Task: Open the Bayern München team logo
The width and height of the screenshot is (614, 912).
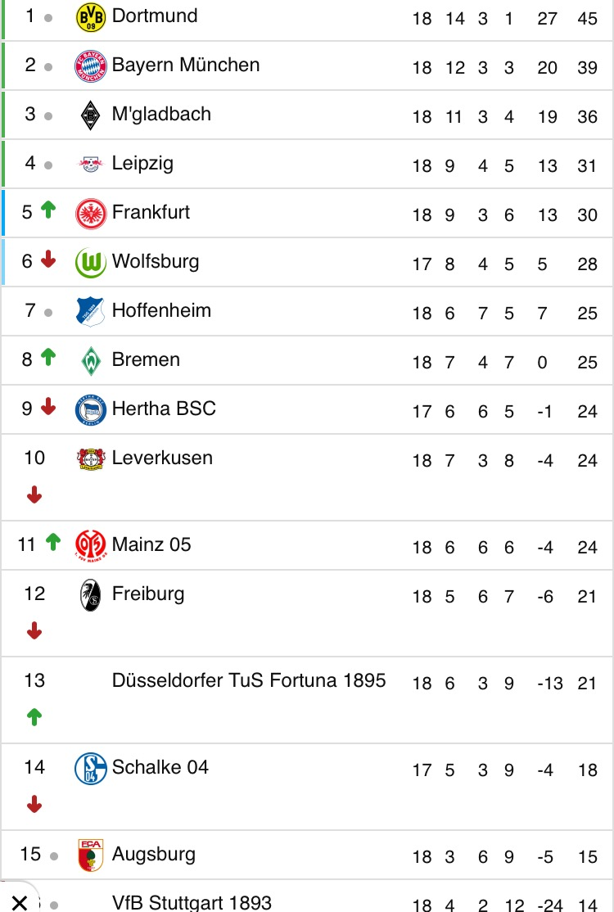Action: pyautogui.click(x=91, y=66)
